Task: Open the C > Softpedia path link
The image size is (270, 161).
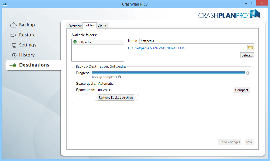Action: click(157, 48)
